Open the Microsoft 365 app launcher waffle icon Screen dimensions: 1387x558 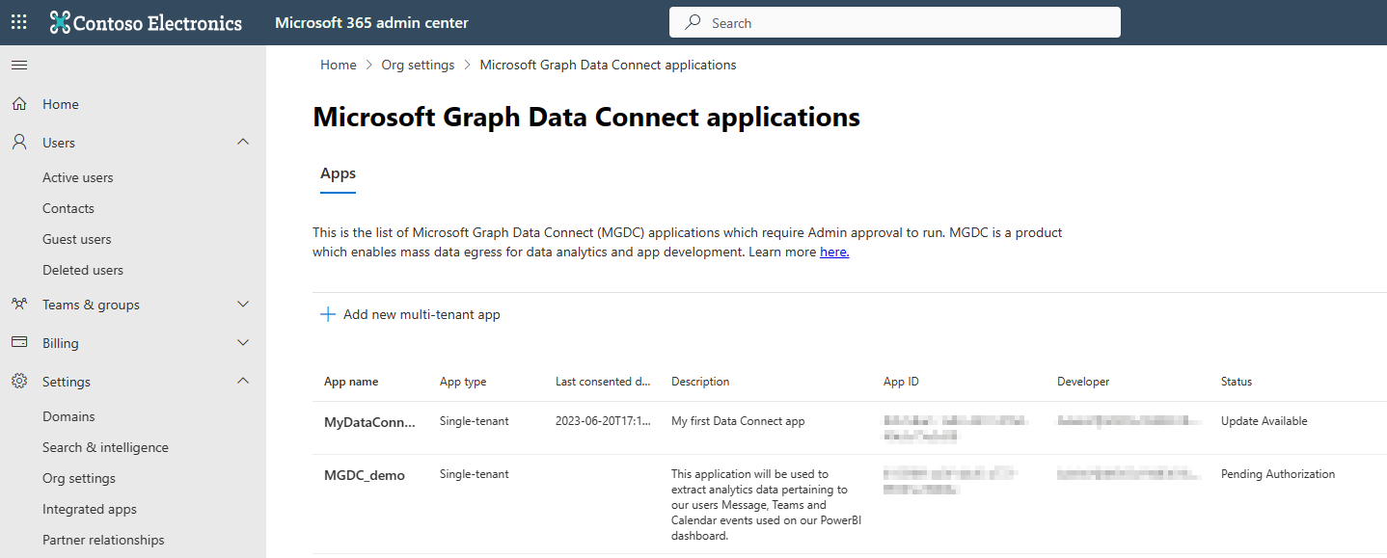tap(17, 21)
